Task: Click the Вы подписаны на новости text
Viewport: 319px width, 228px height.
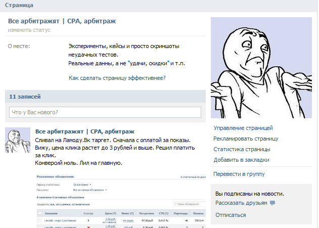Action: [x=250, y=194]
